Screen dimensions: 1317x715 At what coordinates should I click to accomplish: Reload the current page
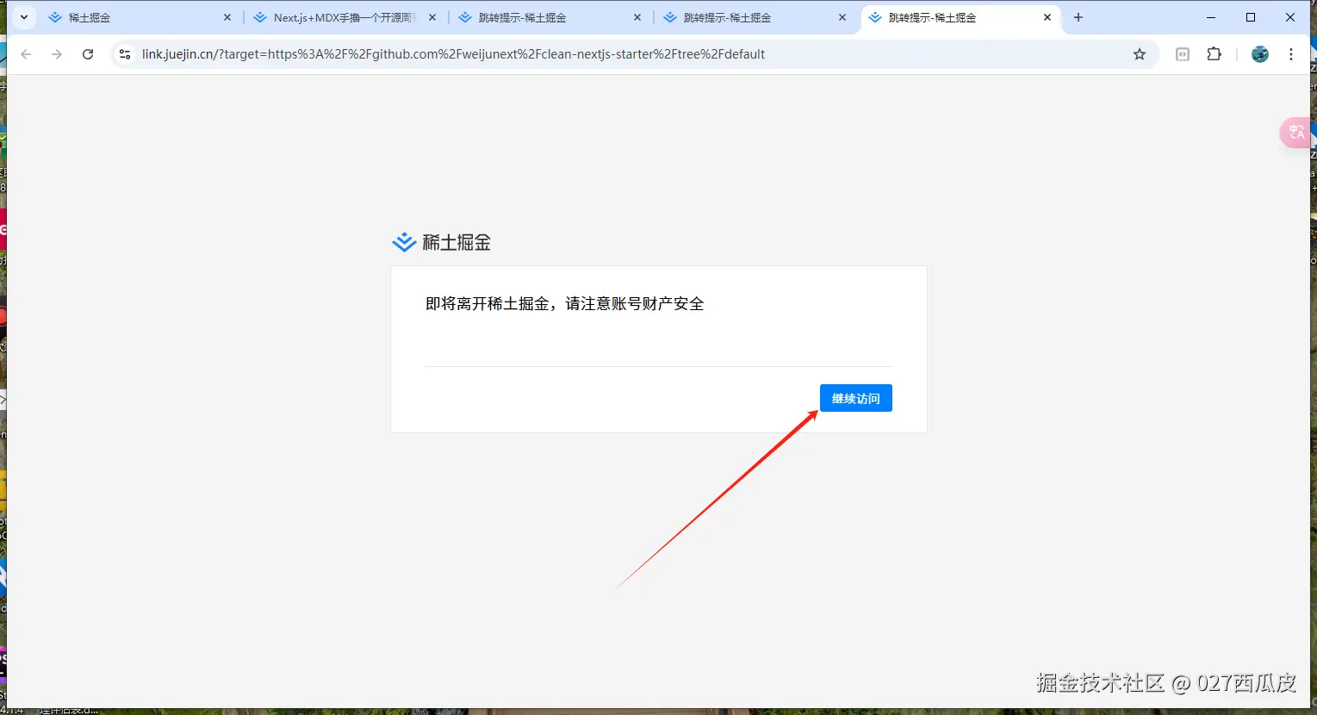click(x=89, y=53)
